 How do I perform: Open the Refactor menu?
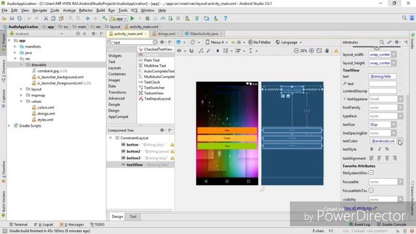(x=86, y=10)
